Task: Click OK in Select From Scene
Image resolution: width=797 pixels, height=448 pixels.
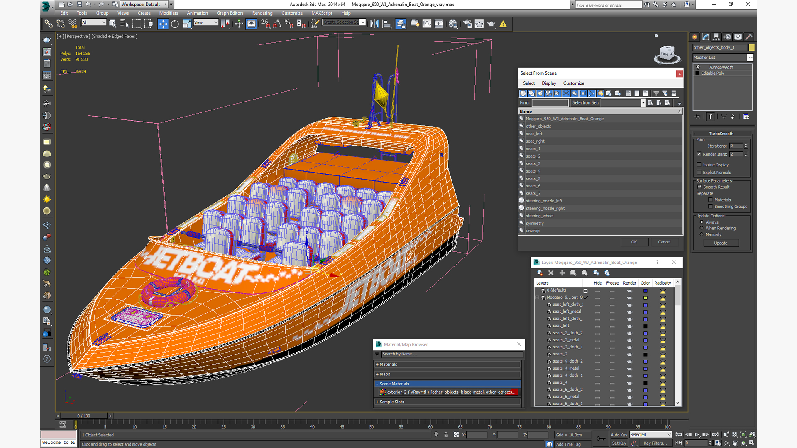Action: click(x=634, y=242)
